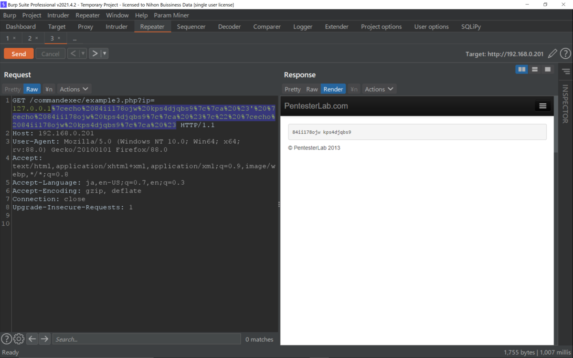Switch response view to Pretty
Viewport: 573px width, 358px height.
293,89
